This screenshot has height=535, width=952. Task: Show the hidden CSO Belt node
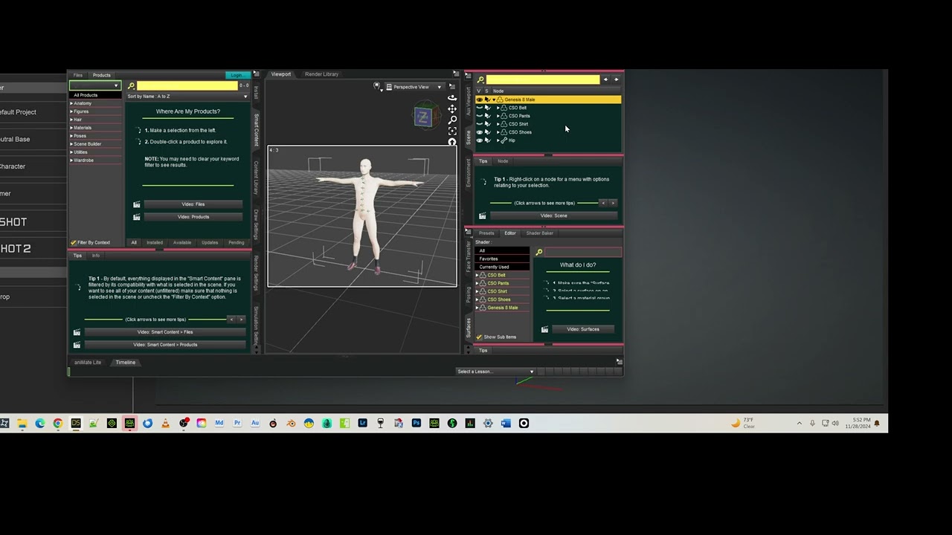[x=479, y=108]
